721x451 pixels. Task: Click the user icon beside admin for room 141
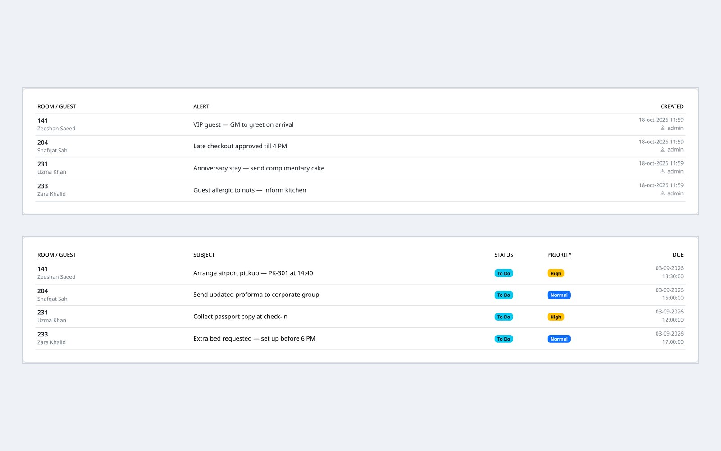(662, 128)
